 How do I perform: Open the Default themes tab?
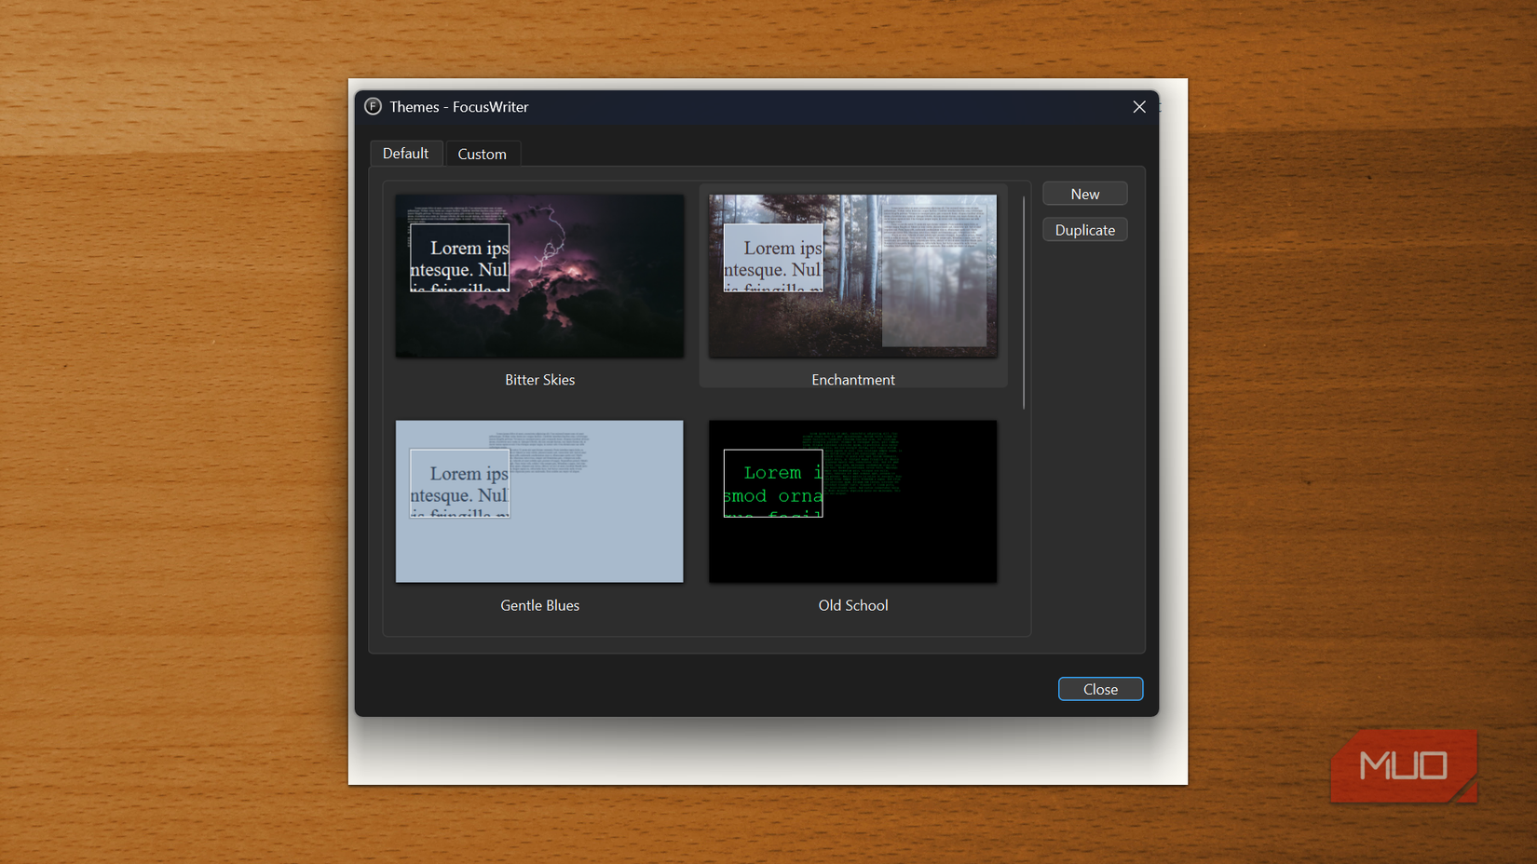pos(406,153)
